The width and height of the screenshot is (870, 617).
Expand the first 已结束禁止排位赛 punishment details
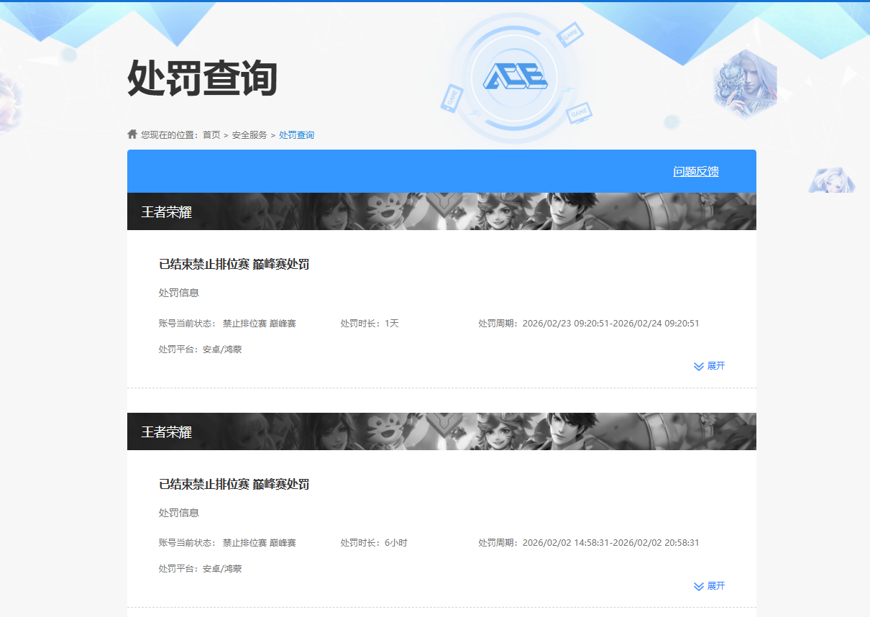click(x=715, y=366)
